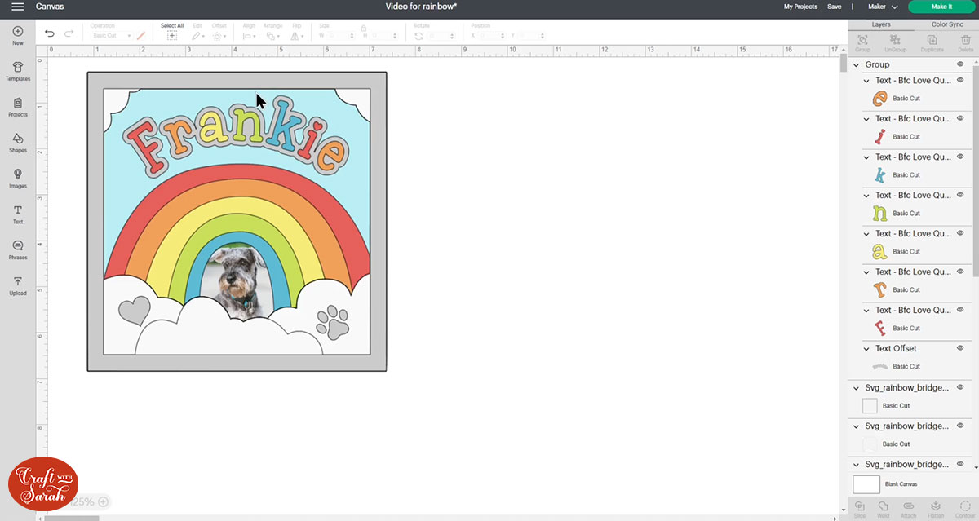Screen dimensions: 979x521
Task: Click the Blank Canvas color swatch
Action: tap(866, 484)
